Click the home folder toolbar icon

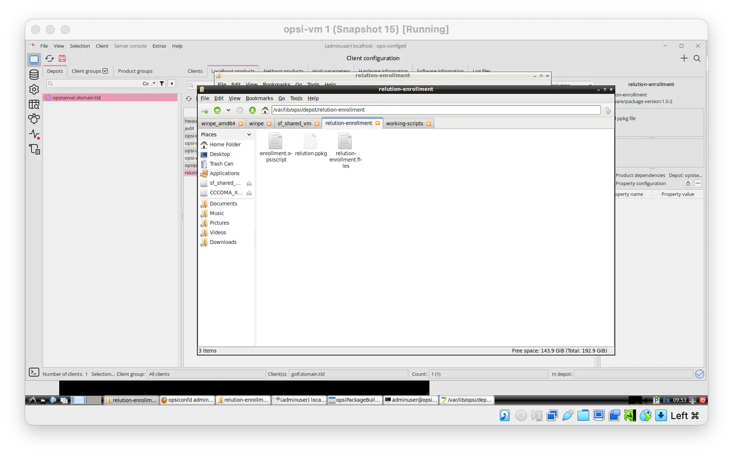point(265,110)
